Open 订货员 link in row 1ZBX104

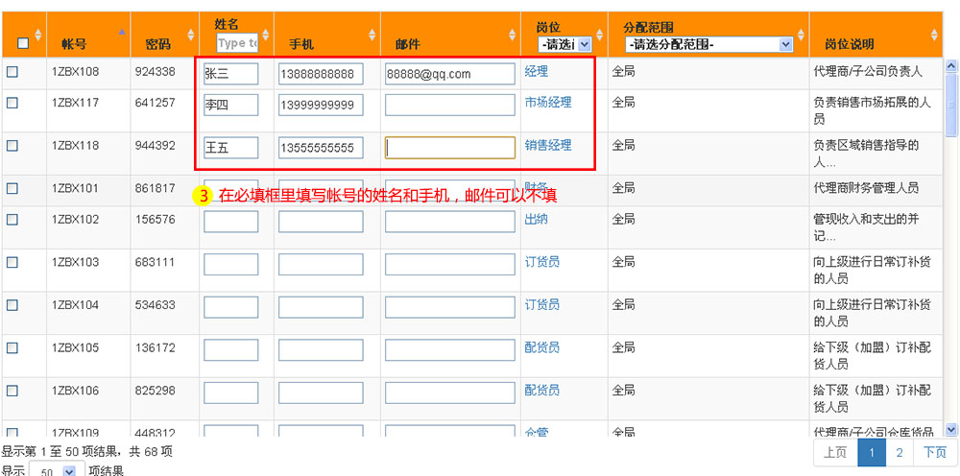(x=541, y=304)
